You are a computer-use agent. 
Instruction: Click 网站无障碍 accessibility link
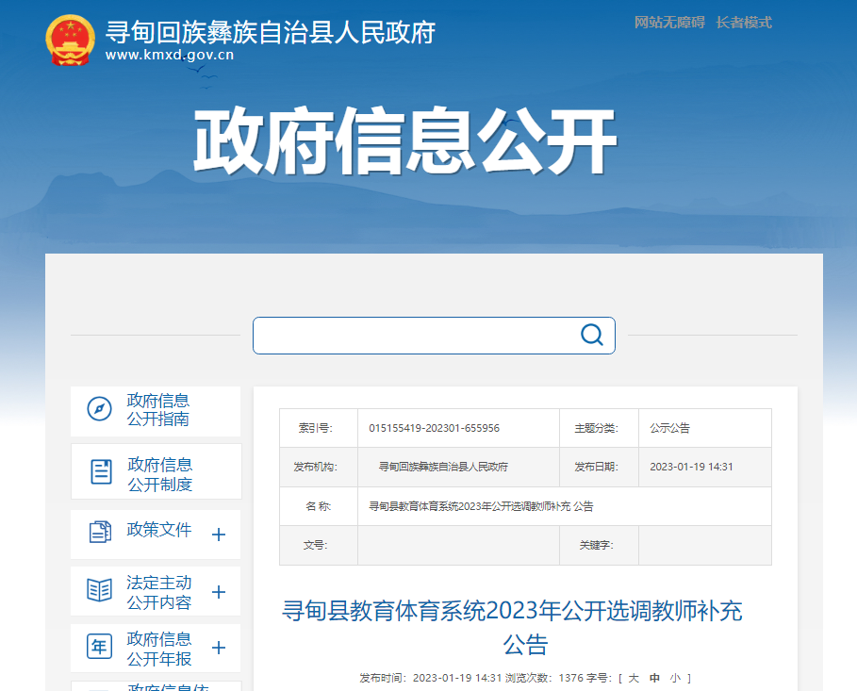[669, 23]
